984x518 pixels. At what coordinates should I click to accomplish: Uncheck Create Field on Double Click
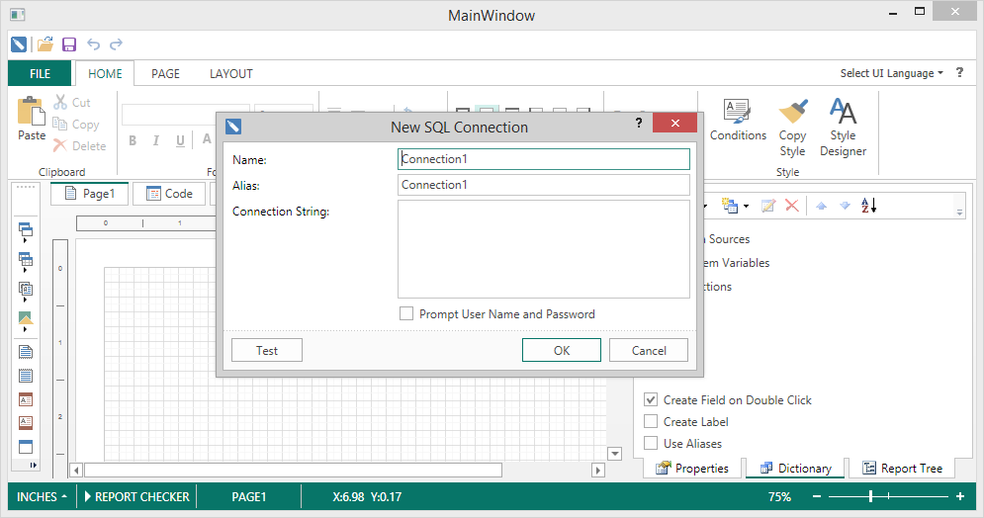coord(651,399)
